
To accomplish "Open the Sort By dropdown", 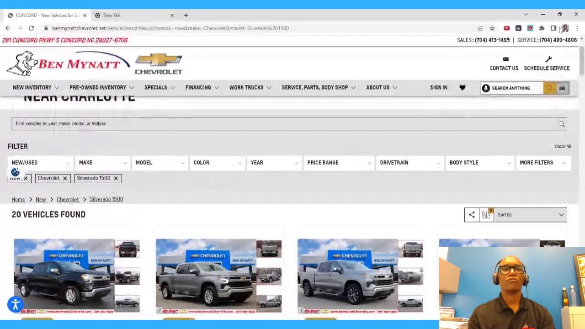I will pyautogui.click(x=530, y=215).
